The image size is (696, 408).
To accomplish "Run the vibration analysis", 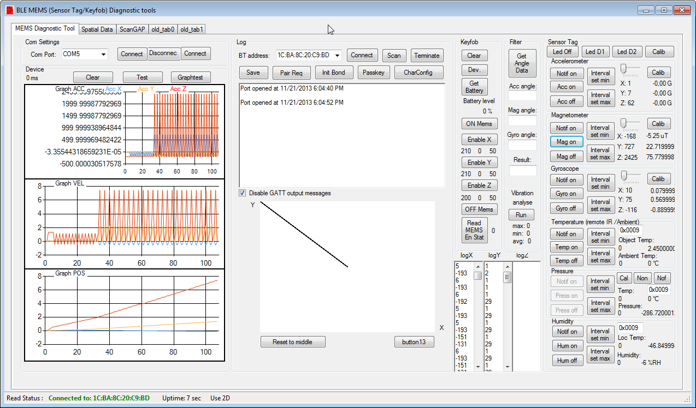I will point(521,215).
